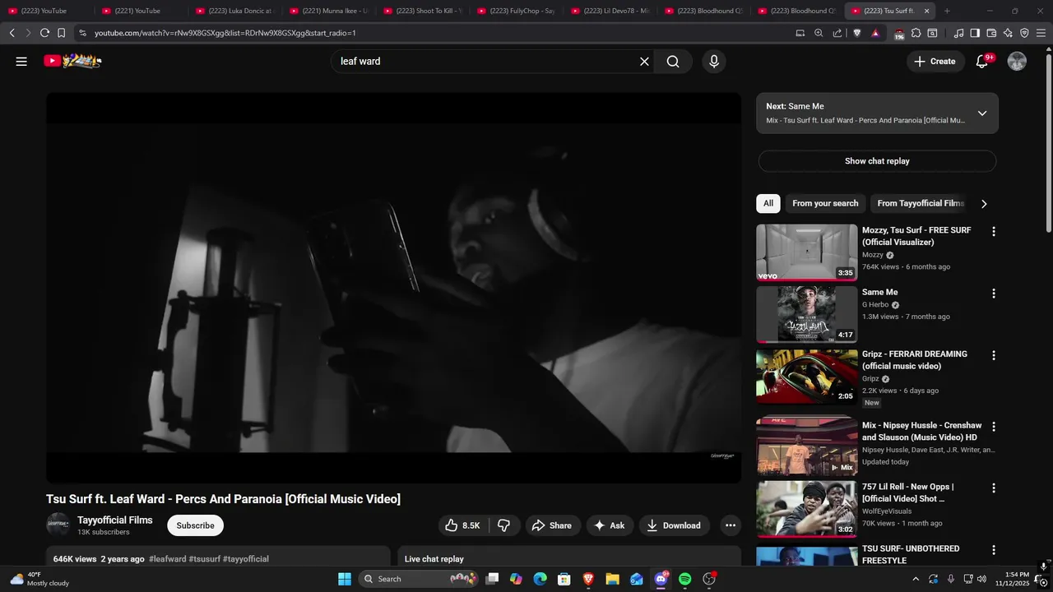Open the notifications bell
This screenshot has width=1053, height=592.
(981, 62)
